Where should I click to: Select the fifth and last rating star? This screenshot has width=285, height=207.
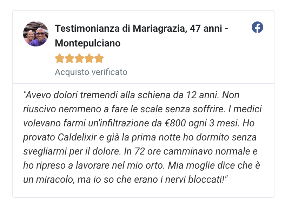pyautogui.click(x=99, y=58)
